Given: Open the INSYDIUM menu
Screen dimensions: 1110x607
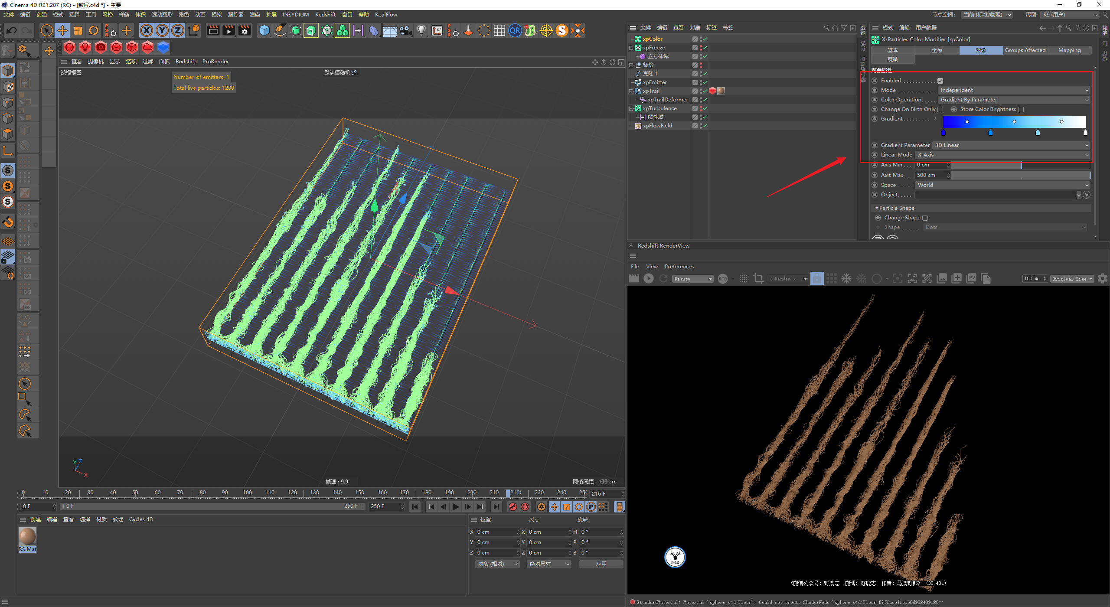Looking at the screenshot, I should pos(295,14).
